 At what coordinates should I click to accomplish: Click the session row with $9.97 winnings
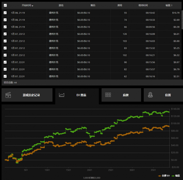pos(90,62)
